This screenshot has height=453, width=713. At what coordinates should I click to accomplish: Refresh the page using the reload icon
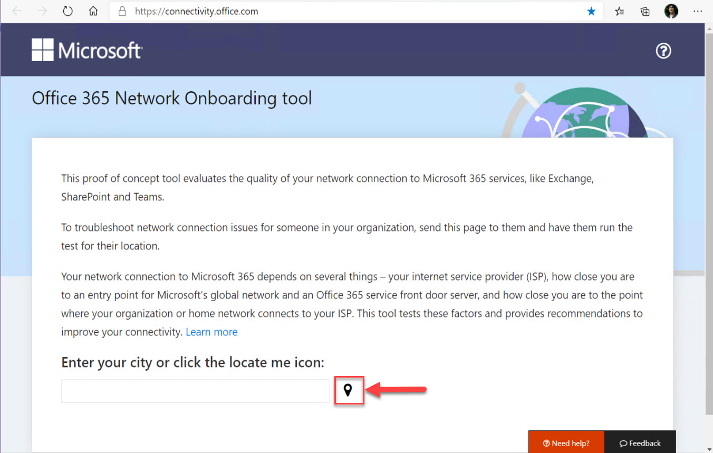(x=68, y=11)
